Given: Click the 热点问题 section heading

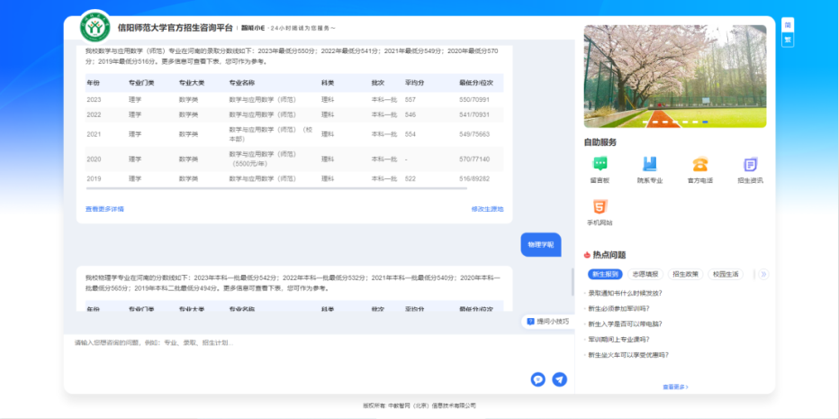Looking at the screenshot, I should point(609,255).
